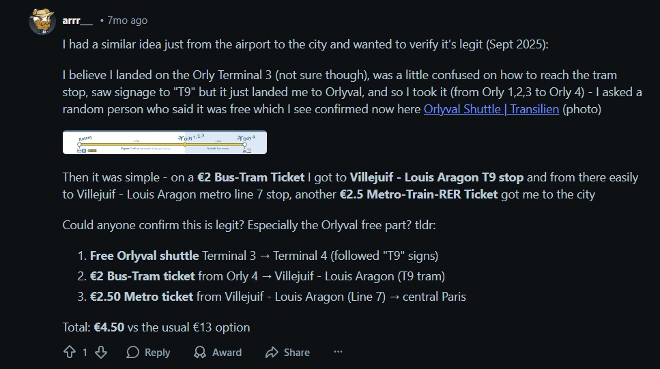The height and width of the screenshot is (369, 660).
Task: Open the three-dot more options menu
Action: (338, 352)
